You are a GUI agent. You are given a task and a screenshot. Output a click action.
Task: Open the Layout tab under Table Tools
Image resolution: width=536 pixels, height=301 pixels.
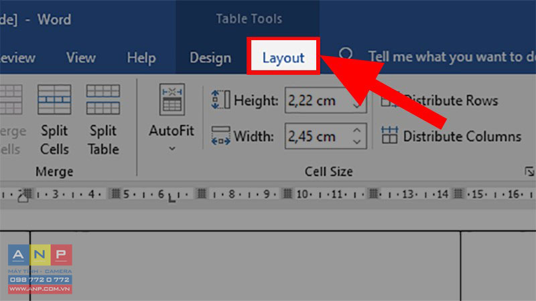click(x=283, y=57)
